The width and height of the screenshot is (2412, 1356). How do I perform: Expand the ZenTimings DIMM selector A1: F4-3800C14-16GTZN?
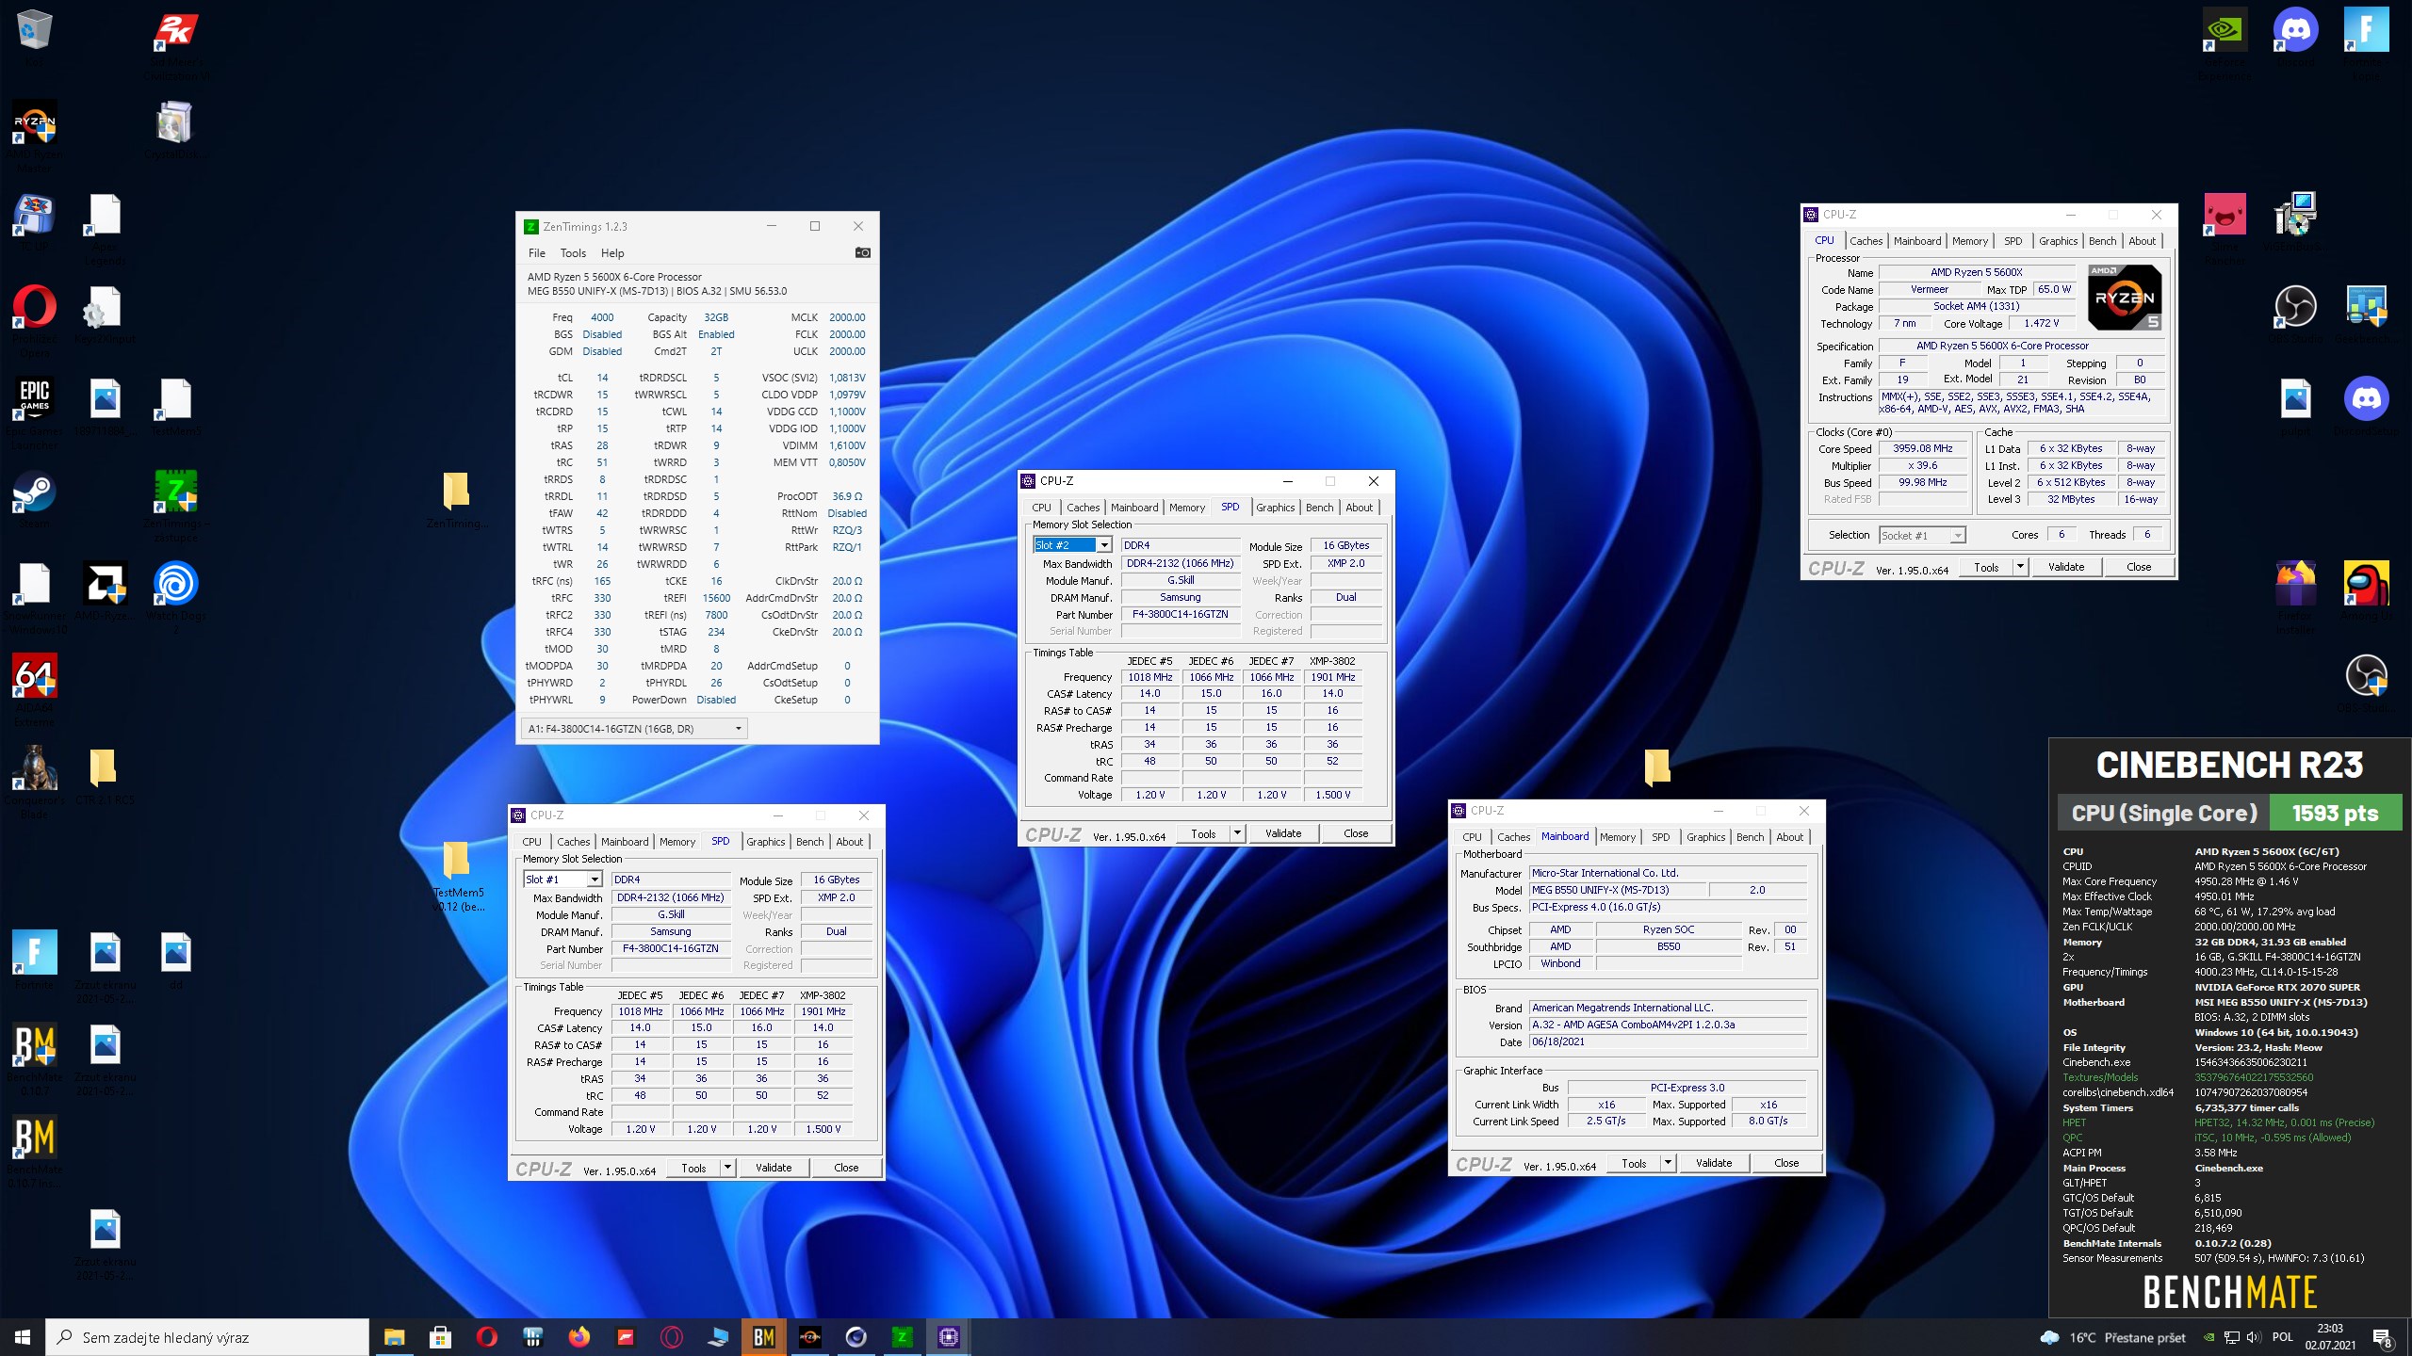click(x=635, y=728)
